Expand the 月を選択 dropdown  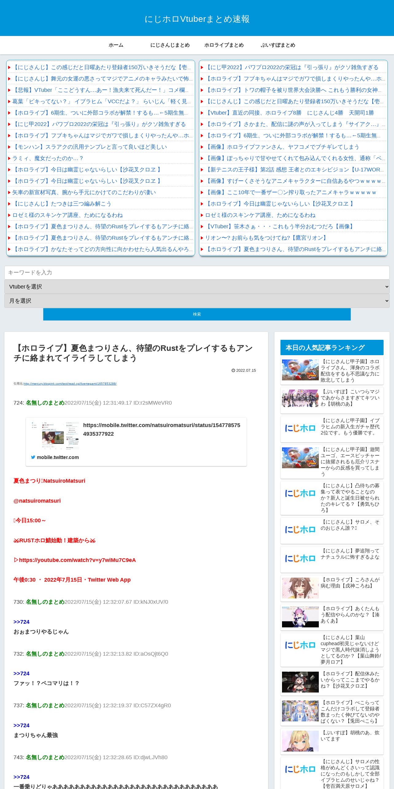(x=197, y=301)
